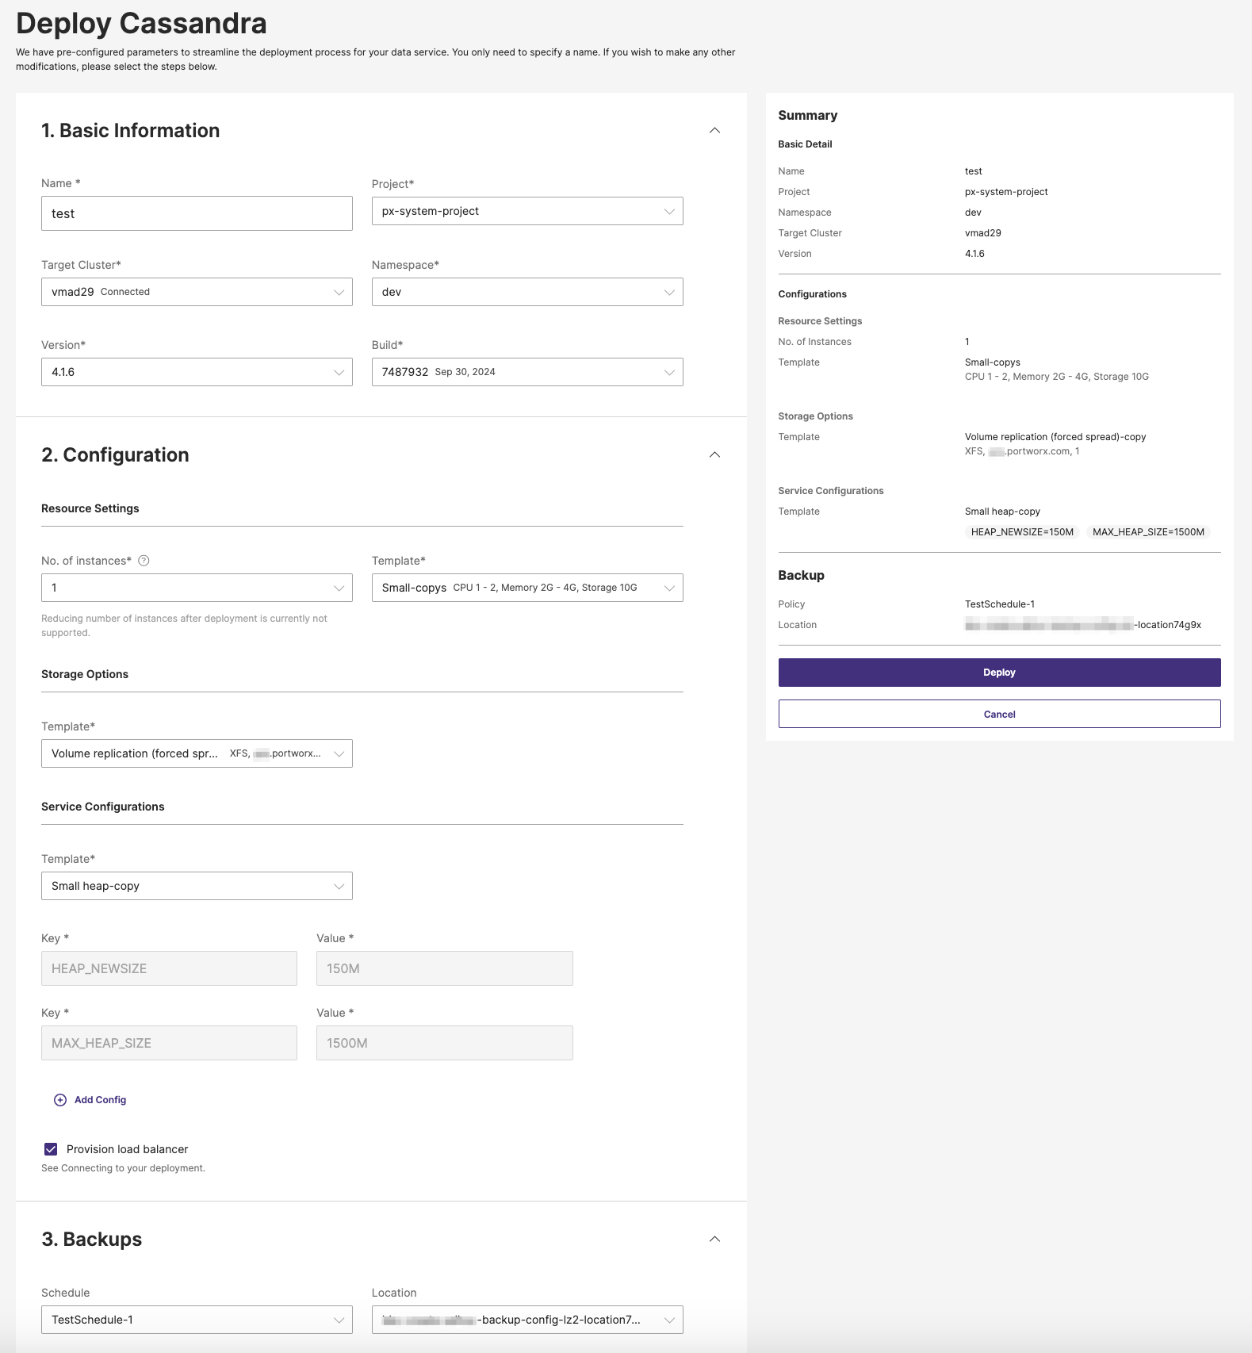Collapse the Backups section chevron
The height and width of the screenshot is (1353, 1252).
tap(714, 1239)
